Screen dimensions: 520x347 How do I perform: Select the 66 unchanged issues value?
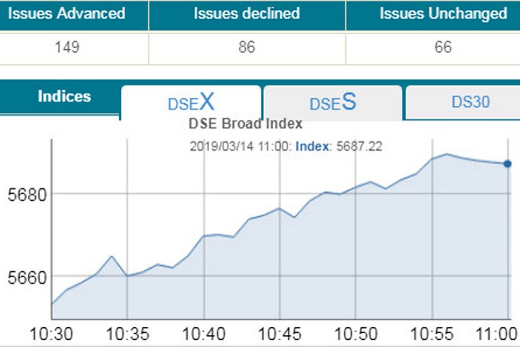click(443, 47)
